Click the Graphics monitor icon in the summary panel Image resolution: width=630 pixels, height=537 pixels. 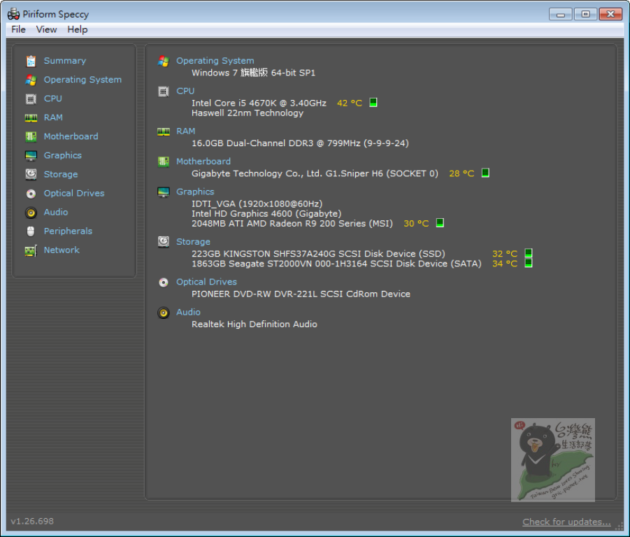pos(164,192)
